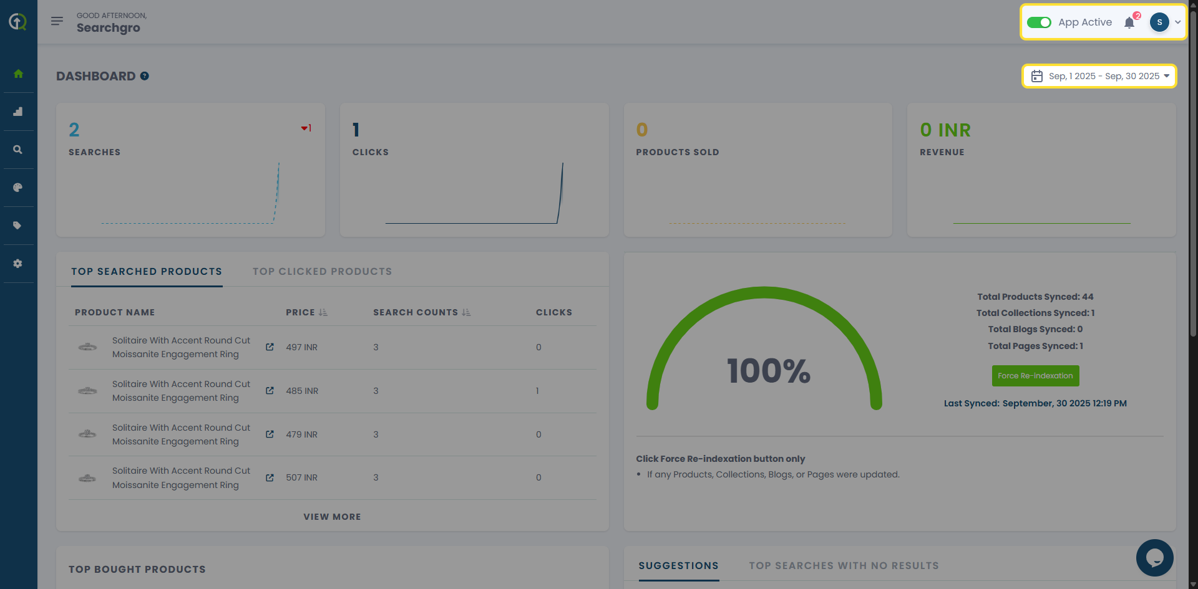1198x589 pixels.
Task: Switch to Top Searches With No Results tab
Action: pos(844,566)
